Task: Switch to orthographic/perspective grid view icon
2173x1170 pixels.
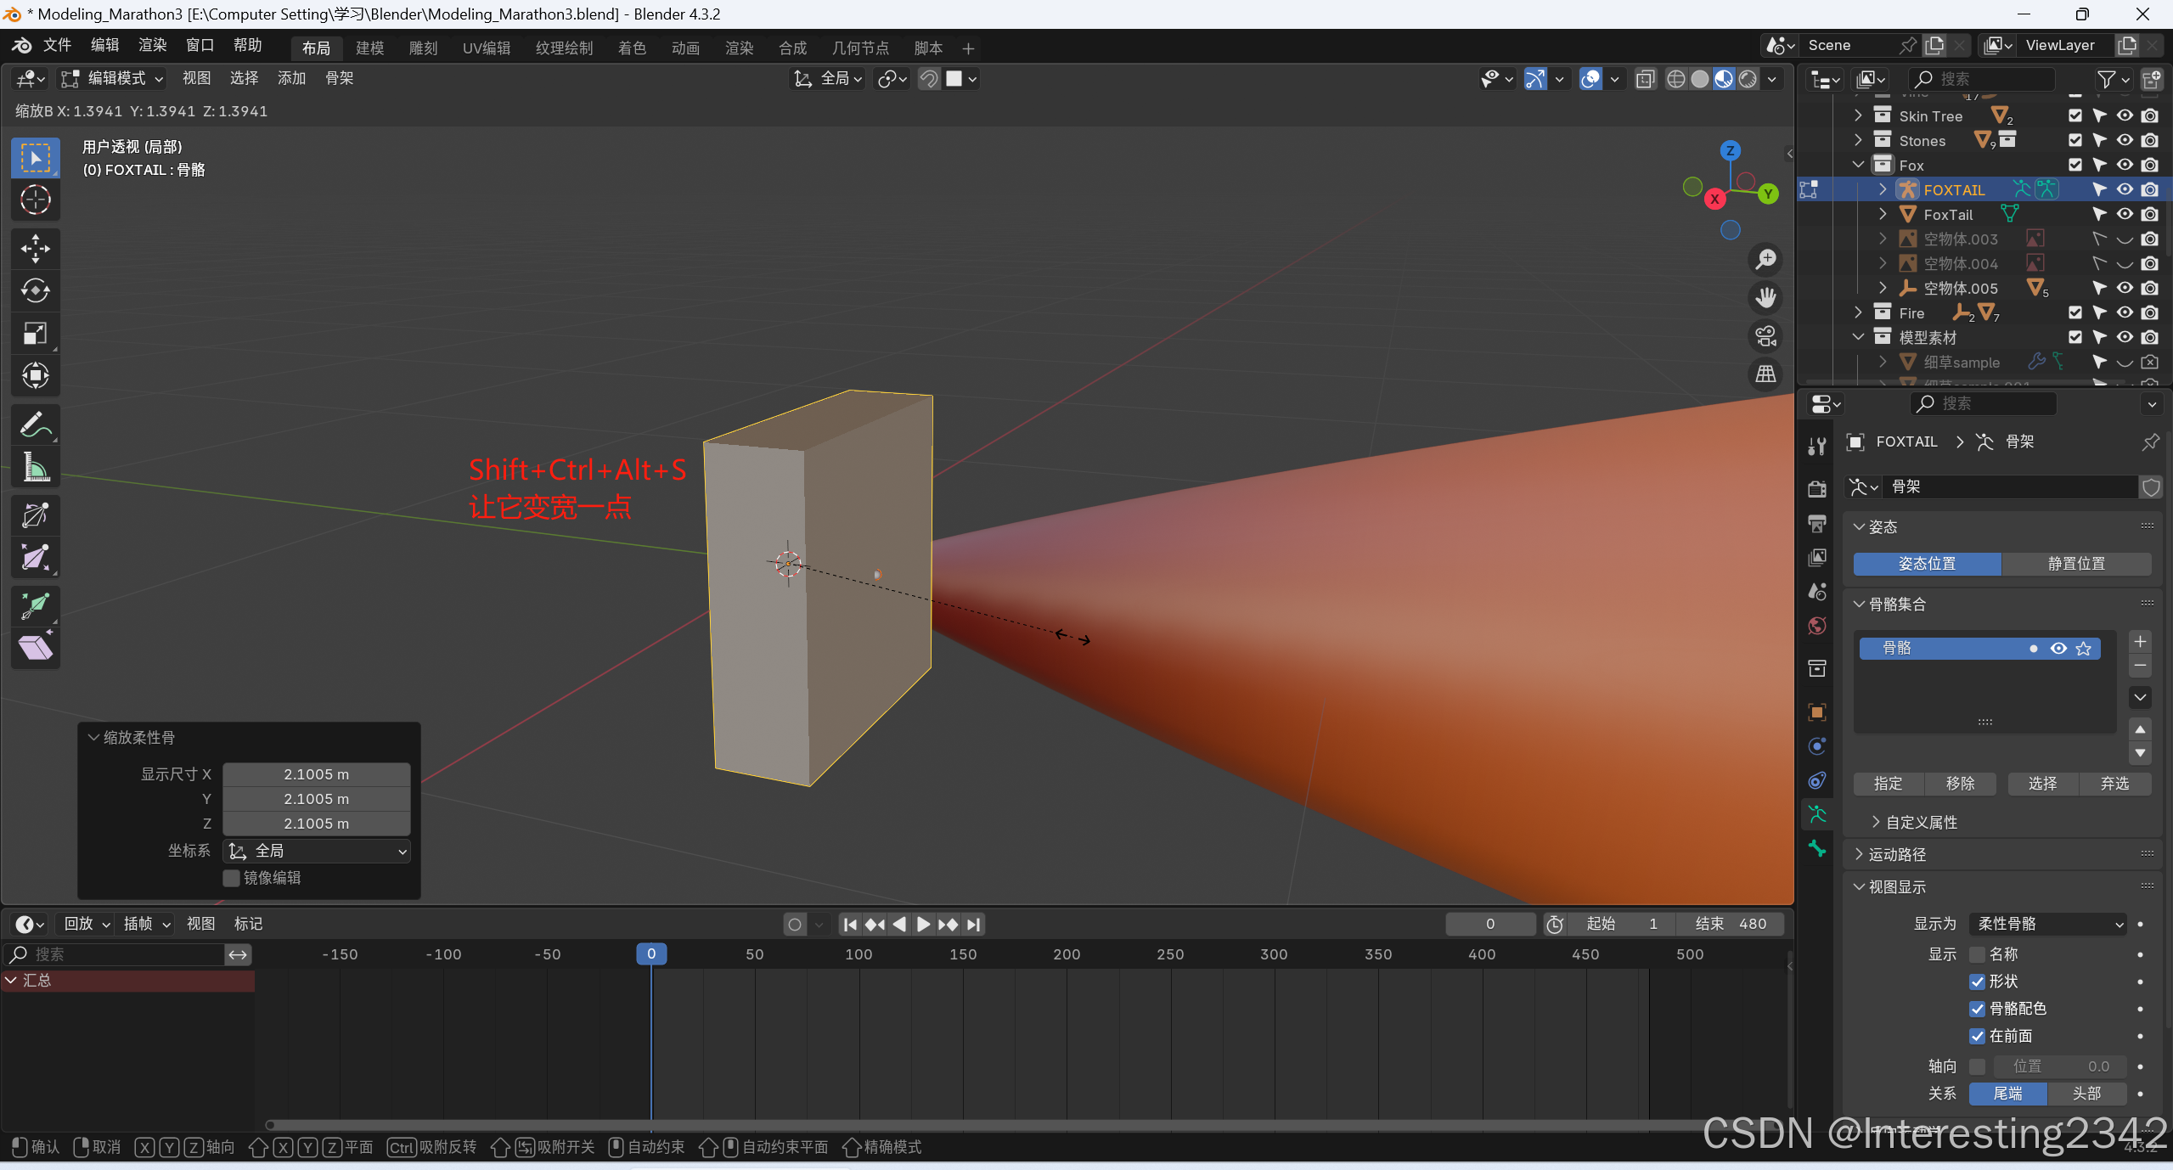Action: click(x=1766, y=374)
